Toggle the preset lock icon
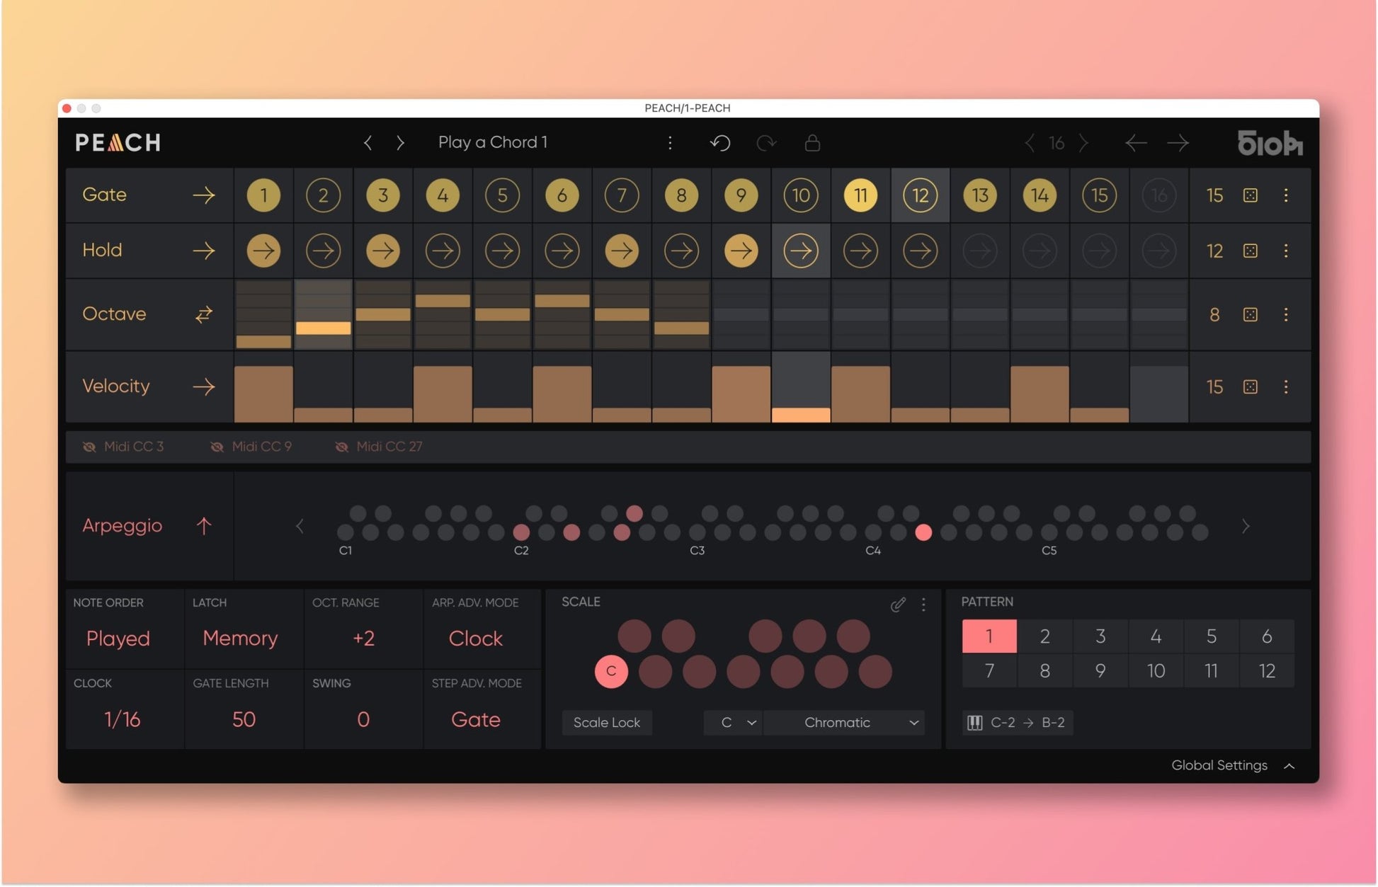The width and height of the screenshot is (1378, 887). click(x=812, y=143)
